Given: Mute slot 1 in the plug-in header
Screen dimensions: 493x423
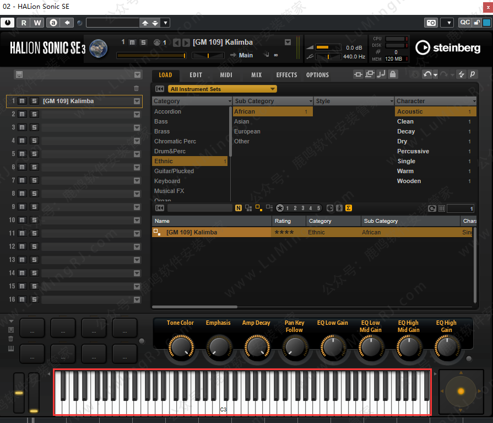Looking at the screenshot, I should [x=132, y=42].
